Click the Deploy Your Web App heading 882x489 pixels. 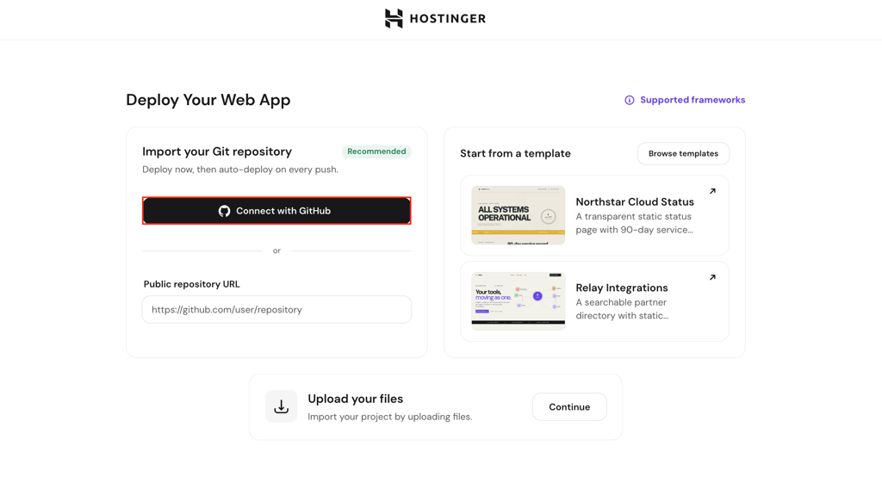click(208, 100)
